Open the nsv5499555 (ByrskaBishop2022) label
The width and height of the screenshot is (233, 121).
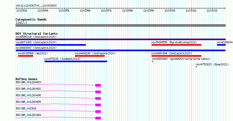click(x=174, y=42)
